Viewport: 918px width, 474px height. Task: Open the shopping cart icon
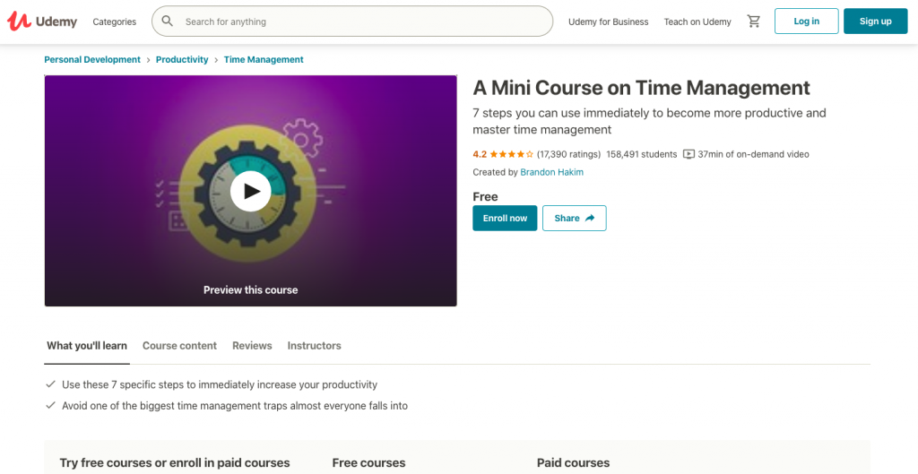(753, 22)
